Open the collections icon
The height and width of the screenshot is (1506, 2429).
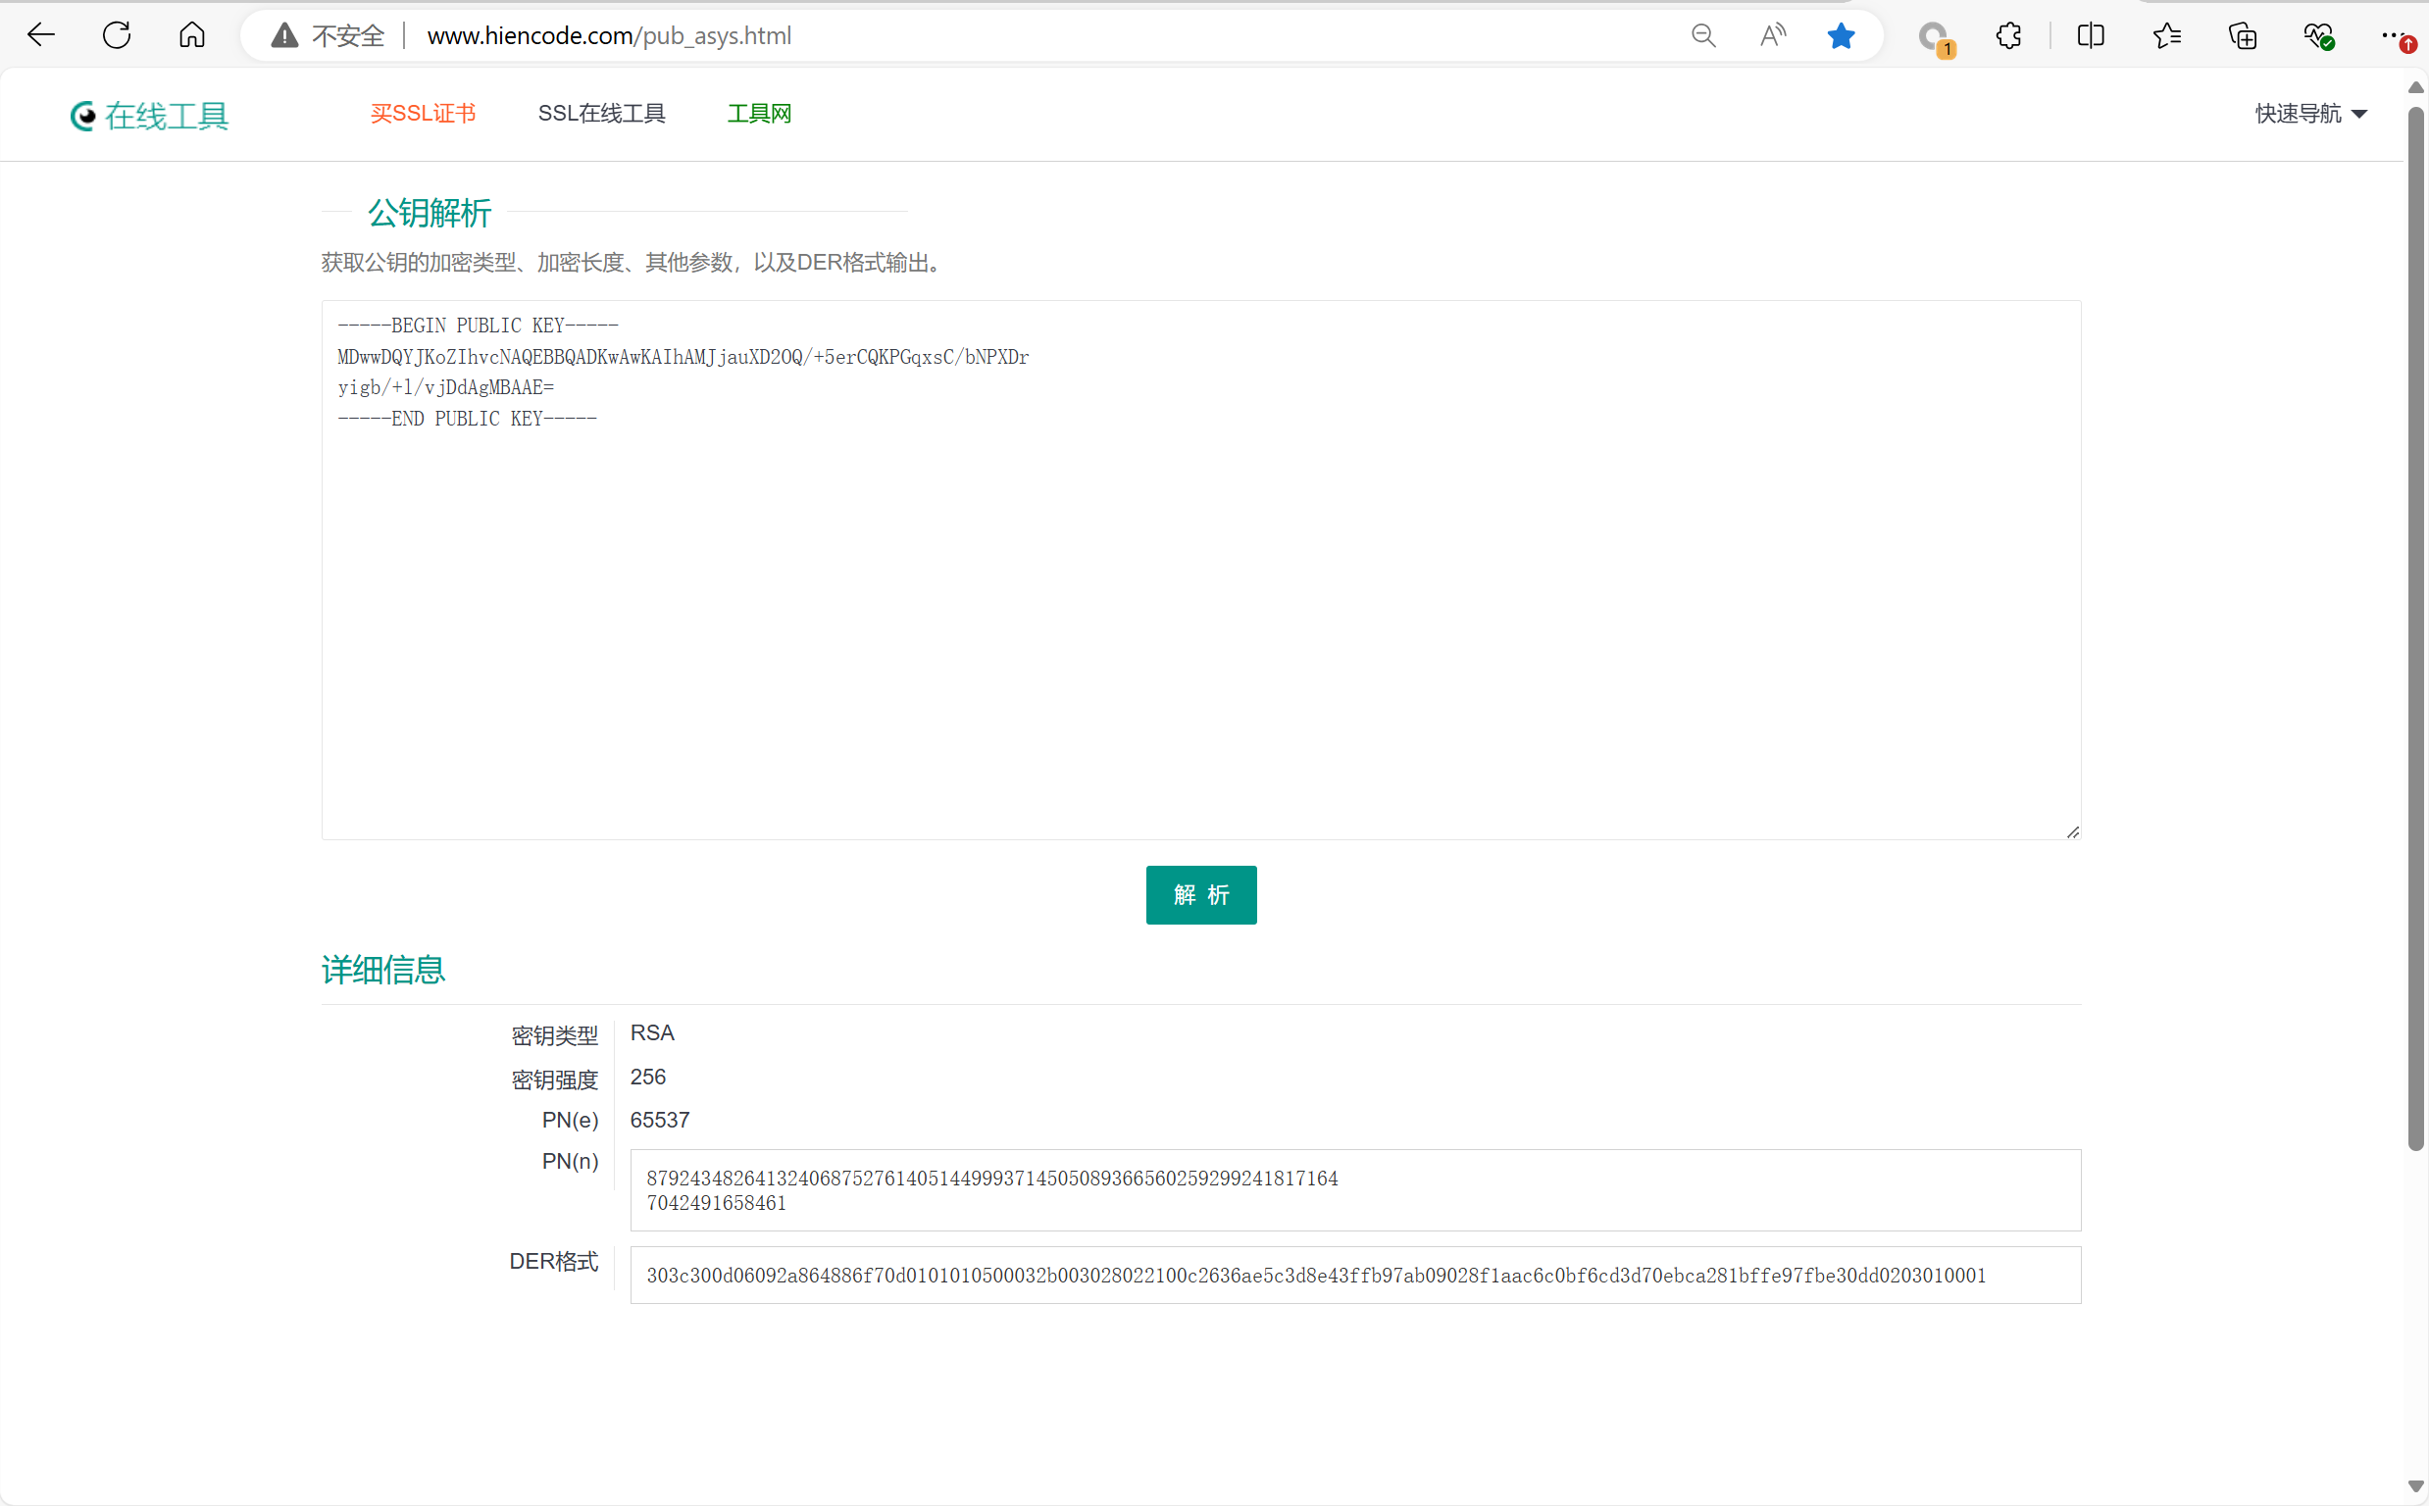click(x=2242, y=36)
